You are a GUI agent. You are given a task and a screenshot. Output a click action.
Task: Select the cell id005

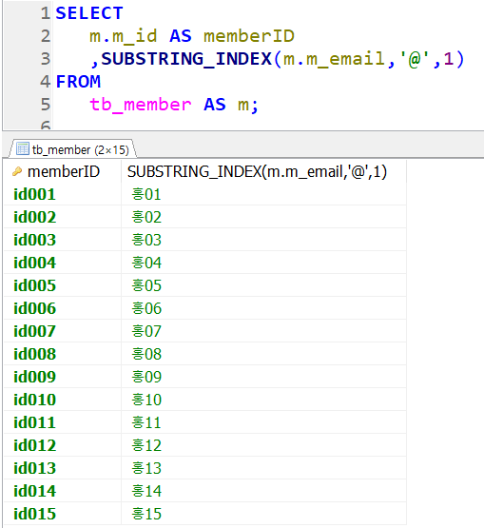pyautogui.click(x=63, y=285)
